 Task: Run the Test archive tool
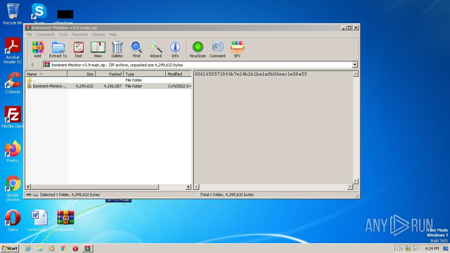[x=78, y=49]
